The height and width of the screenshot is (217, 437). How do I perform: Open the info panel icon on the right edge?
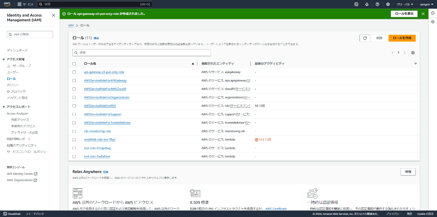[433, 13]
